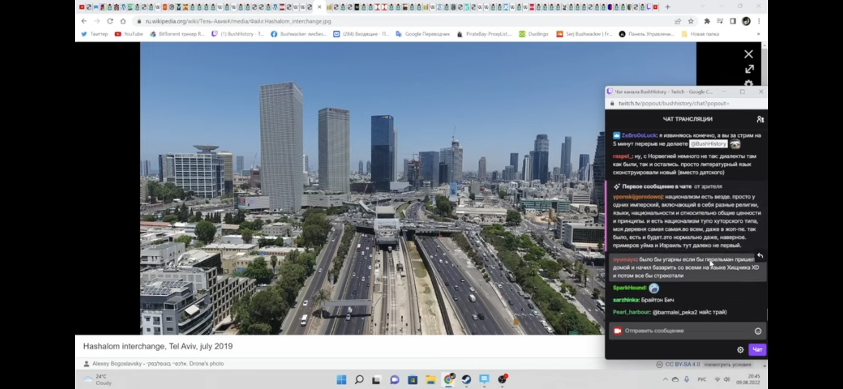Open the Bushwacker Facebook bookmark

(x=298, y=34)
